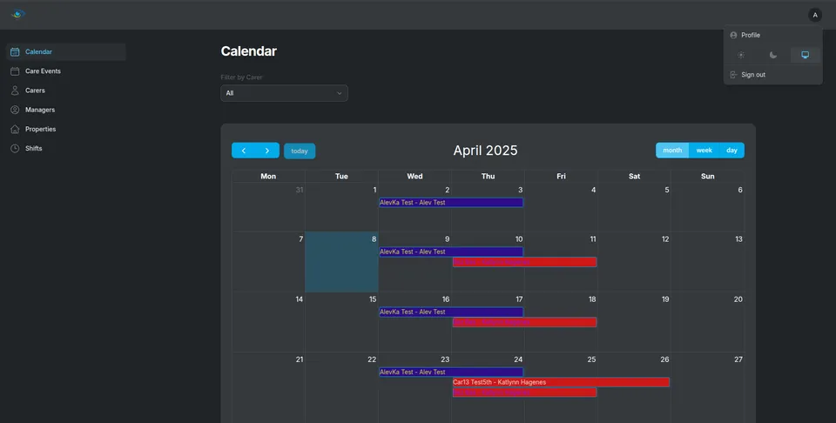
Task: Click the Sign out door icon
Action: click(733, 75)
